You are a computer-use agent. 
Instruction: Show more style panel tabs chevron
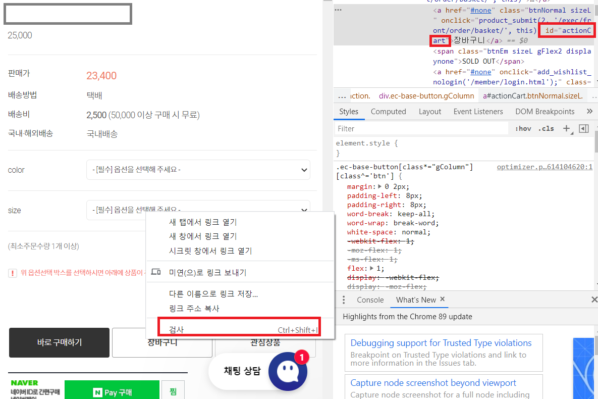click(589, 111)
